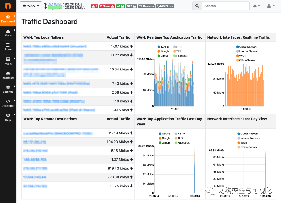Screen dimensions: 281x203
Task: Toggle IMAPS series in Last Day application chart
Action: [x=164, y=134]
